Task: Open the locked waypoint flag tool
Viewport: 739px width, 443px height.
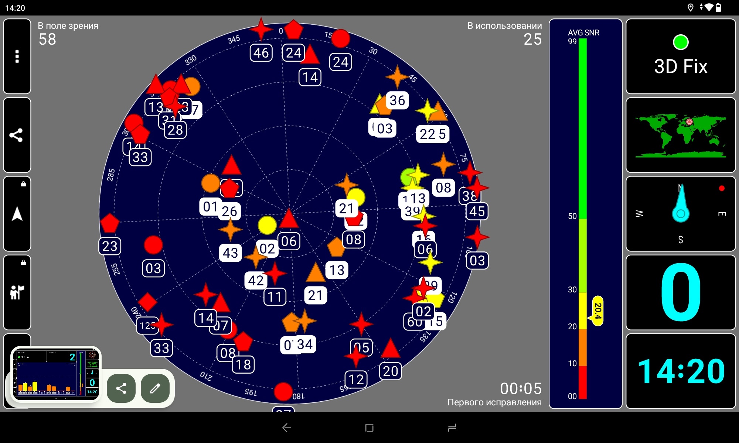Action: 17,292
